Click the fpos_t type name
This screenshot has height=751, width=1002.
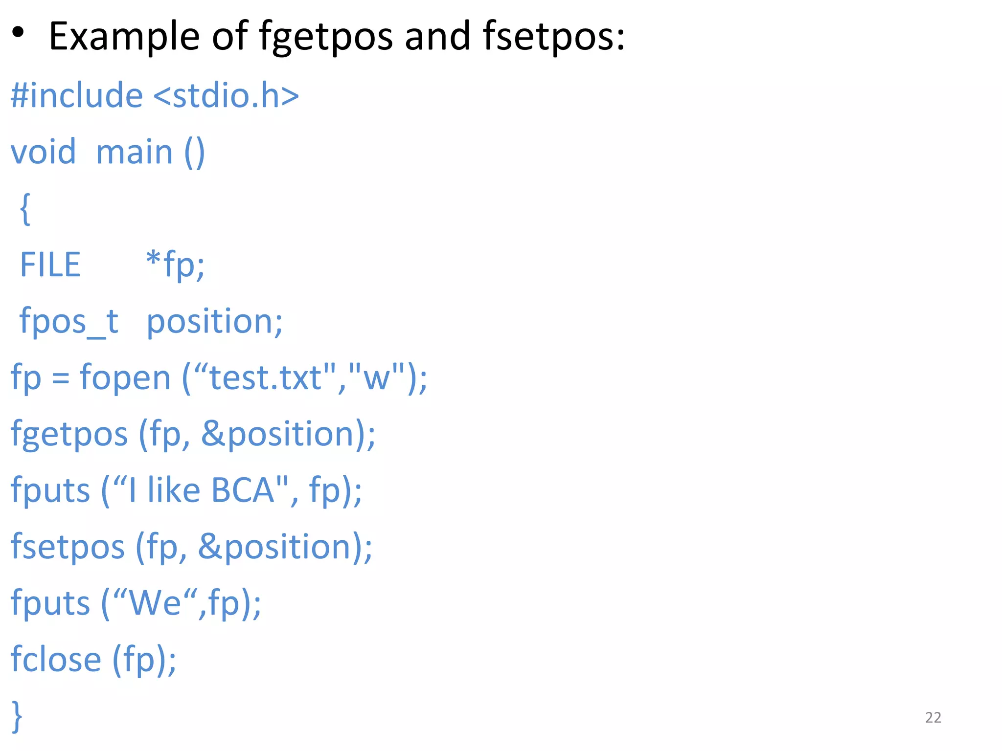tap(69, 321)
